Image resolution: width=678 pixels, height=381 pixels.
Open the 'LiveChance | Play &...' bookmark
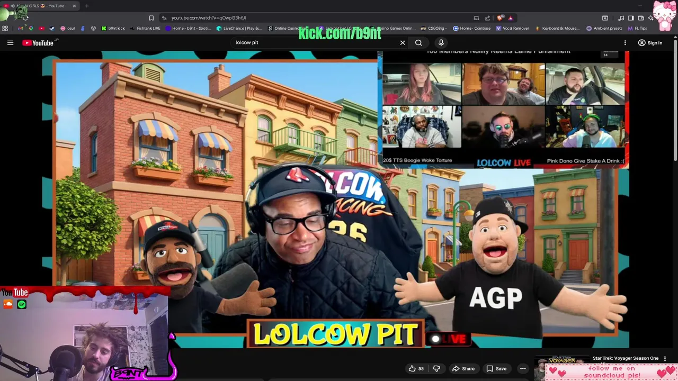click(x=239, y=28)
